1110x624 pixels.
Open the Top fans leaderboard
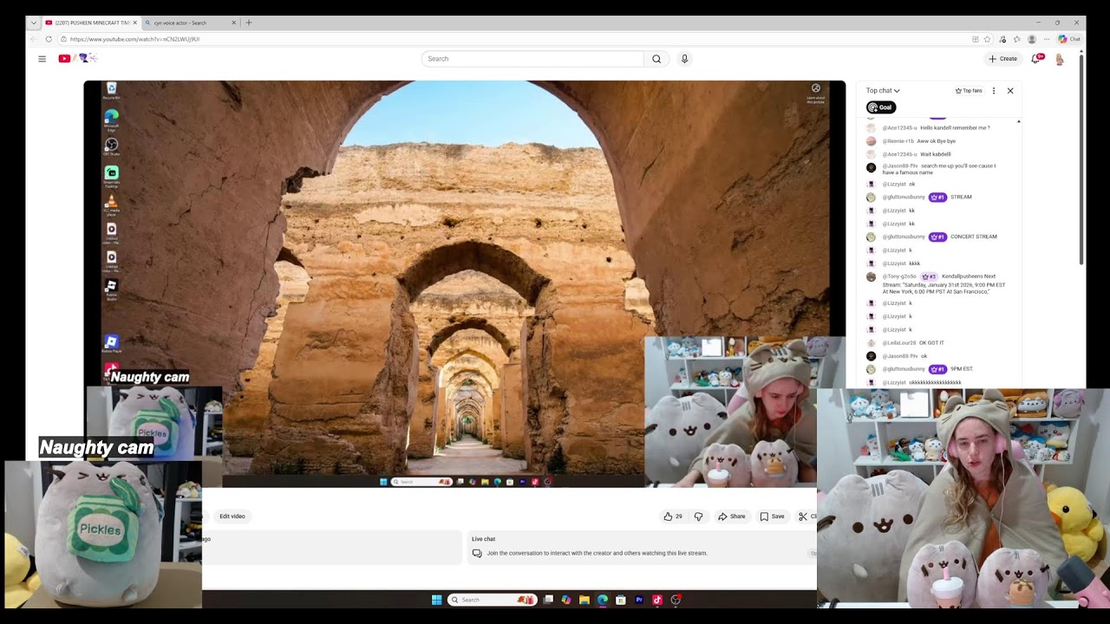pos(969,90)
